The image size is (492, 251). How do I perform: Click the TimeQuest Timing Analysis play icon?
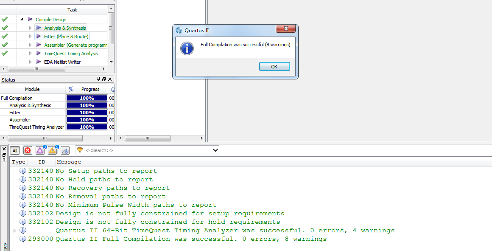[39, 53]
